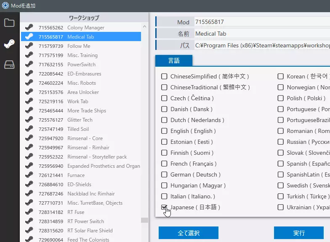Viewport: 330px width, 242px height.
Task: Open the local drive sidebar icon
Action: click(x=9, y=65)
